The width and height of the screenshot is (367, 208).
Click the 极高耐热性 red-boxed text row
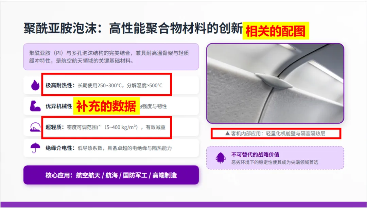106,85
